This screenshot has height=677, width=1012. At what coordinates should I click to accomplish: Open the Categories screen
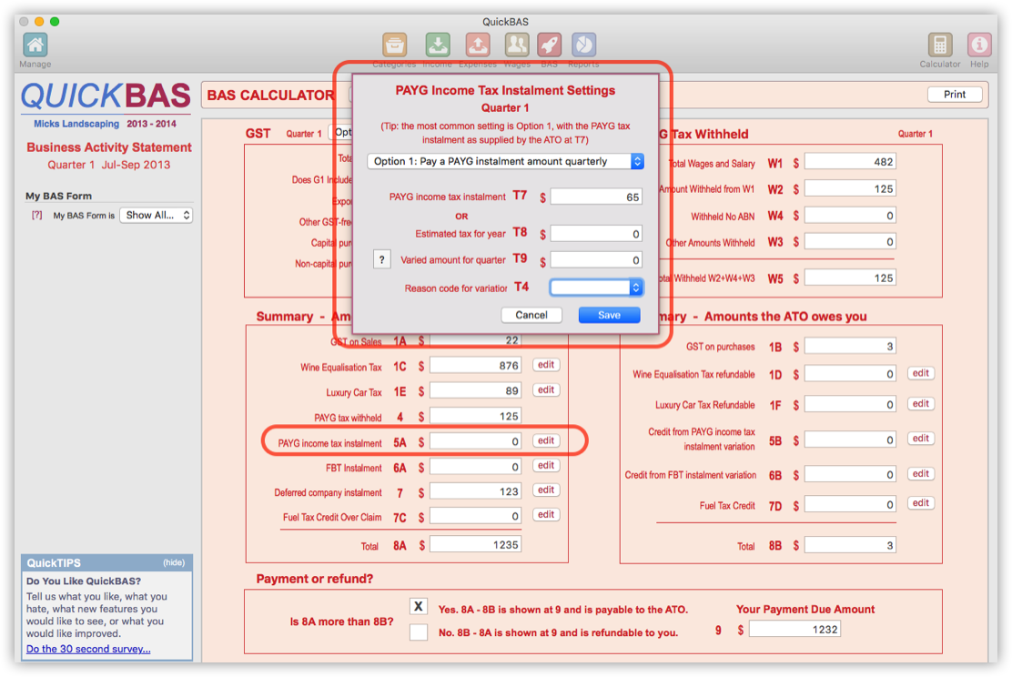coord(394,44)
